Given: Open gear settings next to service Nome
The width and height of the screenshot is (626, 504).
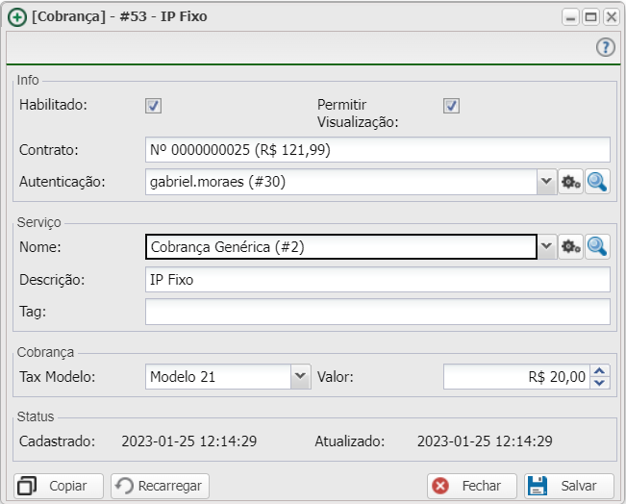Looking at the screenshot, I should [571, 247].
